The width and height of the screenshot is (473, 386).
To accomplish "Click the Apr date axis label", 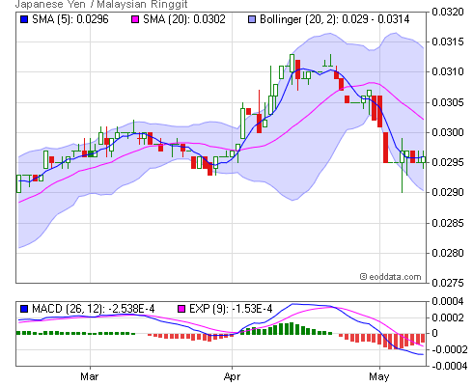I will coord(232,376).
